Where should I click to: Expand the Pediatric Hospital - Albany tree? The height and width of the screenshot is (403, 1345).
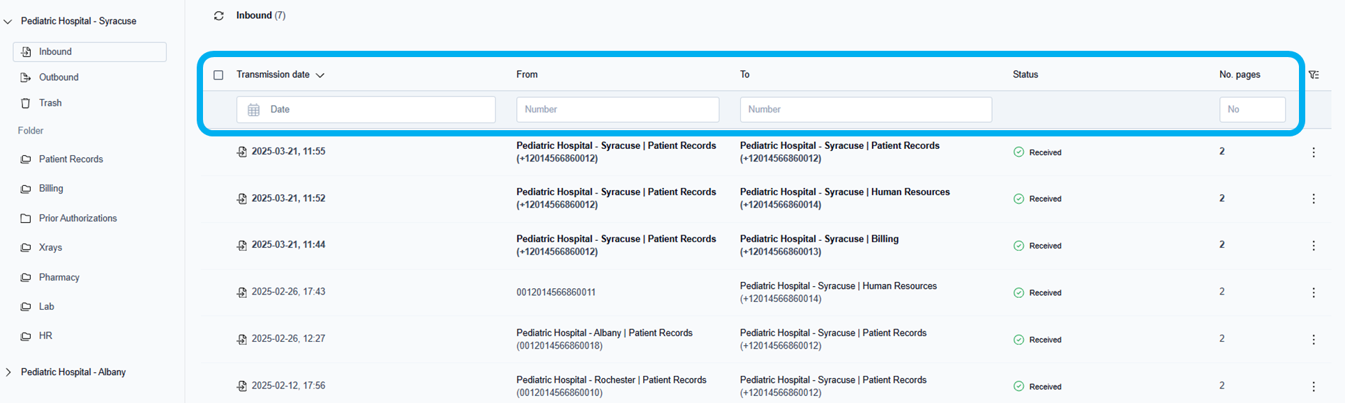coord(8,372)
